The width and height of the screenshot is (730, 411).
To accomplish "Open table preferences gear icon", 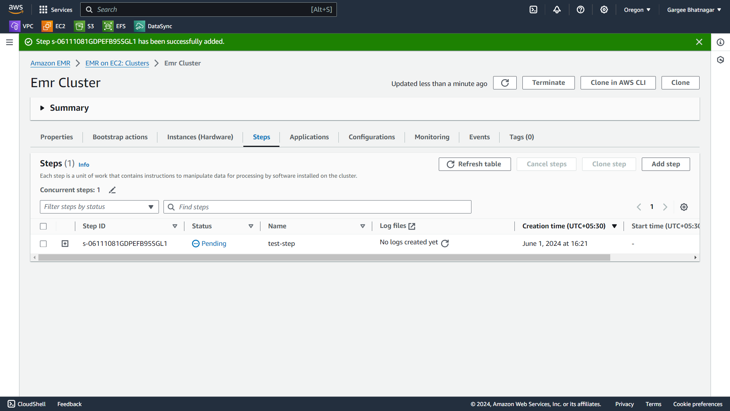I will click(684, 207).
